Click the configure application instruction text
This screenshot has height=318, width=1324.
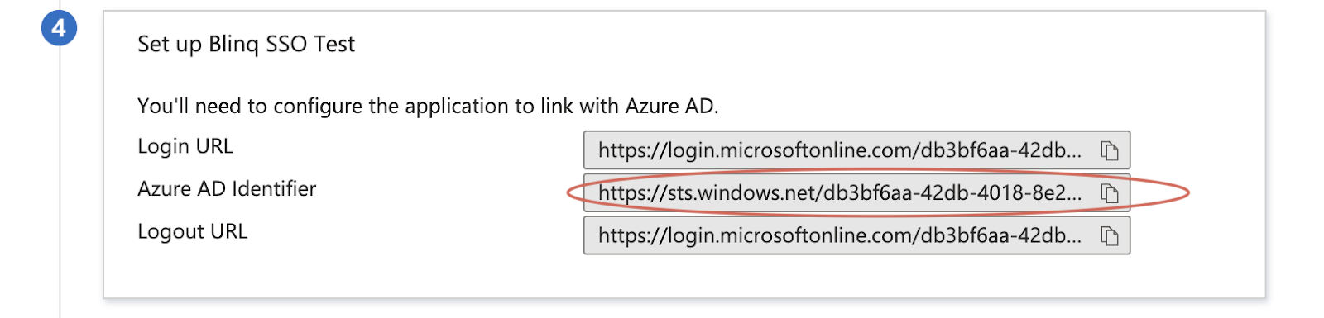pyautogui.click(x=428, y=107)
